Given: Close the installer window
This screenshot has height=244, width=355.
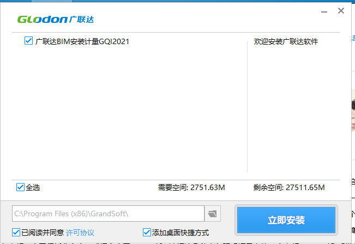Looking at the screenshot, I should (x=341, y=11).
